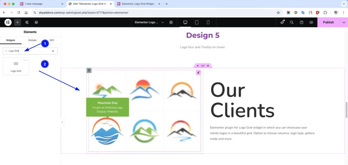Select the Globals tab
The width and height of the screenshot is (348, 165).
[x=32, y=40]
